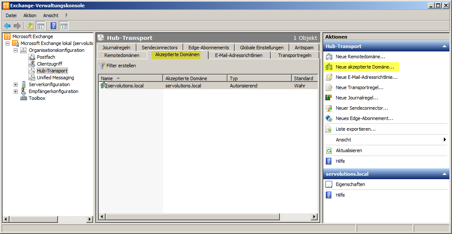The height and width of the screenshot is (234, 452).
Task: Click the Neue E-Mail-Adressrichtlinie icon
Action: pos(329,77)
